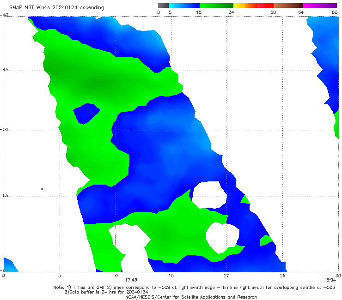Viewport: 342px width, 300px height.
Task: Pick the green 18–34 color bar segment
Action: [216, 6]
